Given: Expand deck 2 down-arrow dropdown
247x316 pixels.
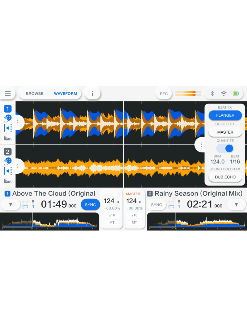Looking at the screenshot, I should 236,205.
